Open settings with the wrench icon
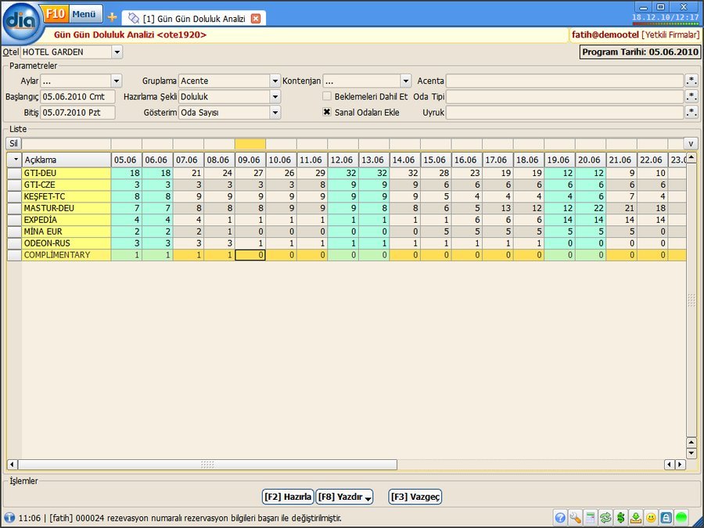 [x=575, y=518]
